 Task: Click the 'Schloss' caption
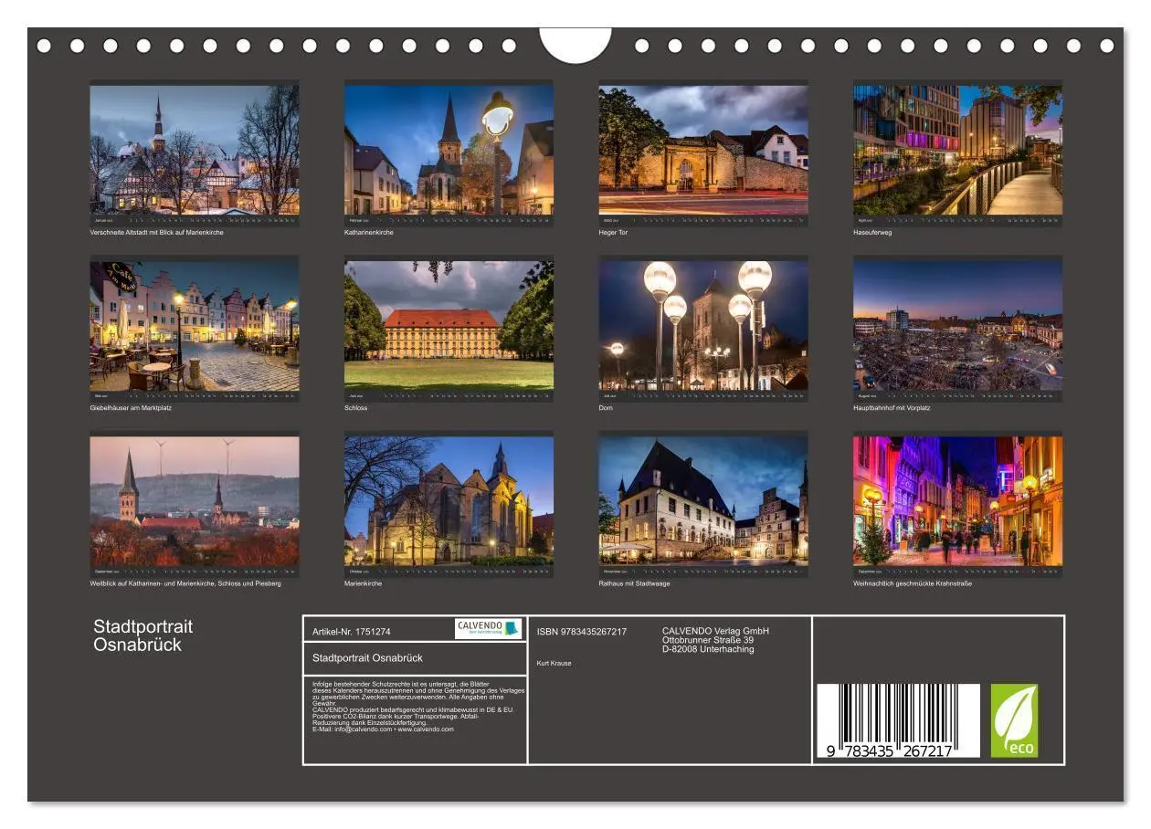pyautogui.click(x=355, y=408)
